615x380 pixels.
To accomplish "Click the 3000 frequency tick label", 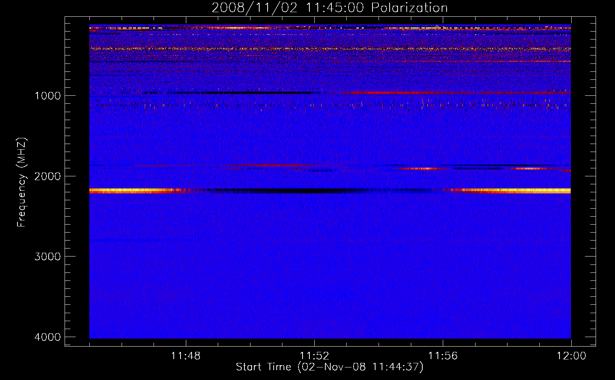I will pyautogui.click(x=48, y=256).
